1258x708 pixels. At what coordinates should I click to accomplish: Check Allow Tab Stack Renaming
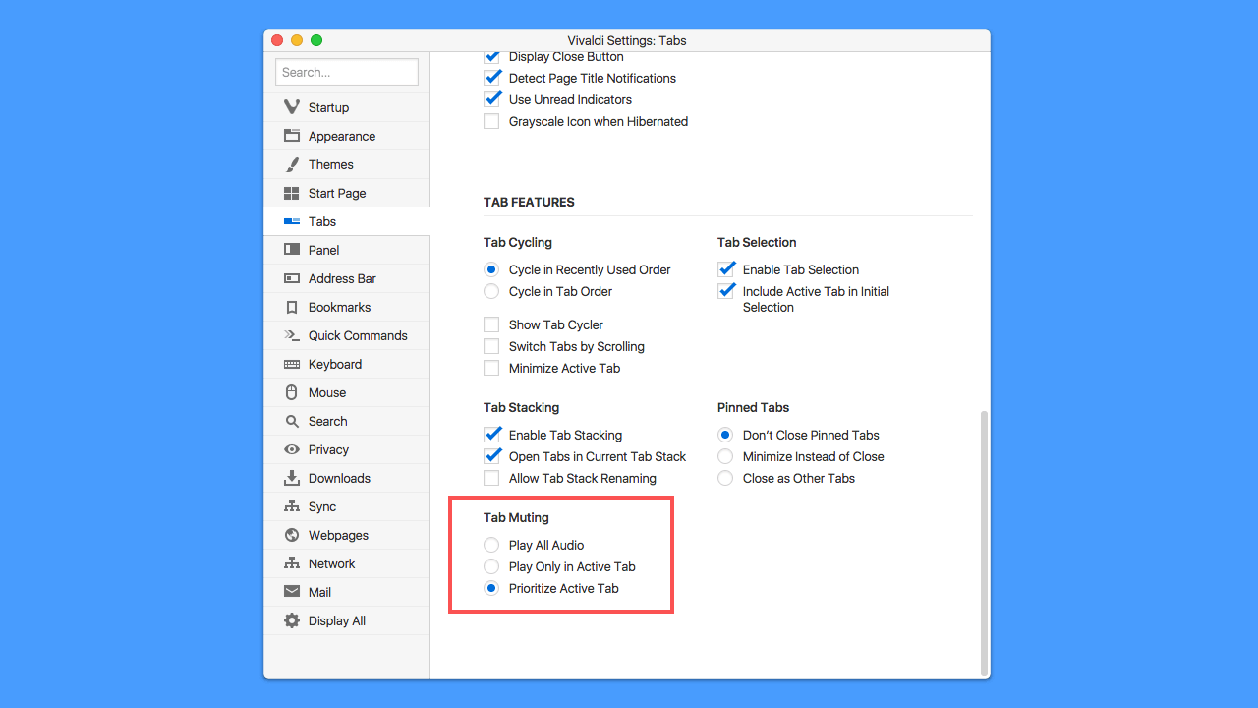[491, 478]
